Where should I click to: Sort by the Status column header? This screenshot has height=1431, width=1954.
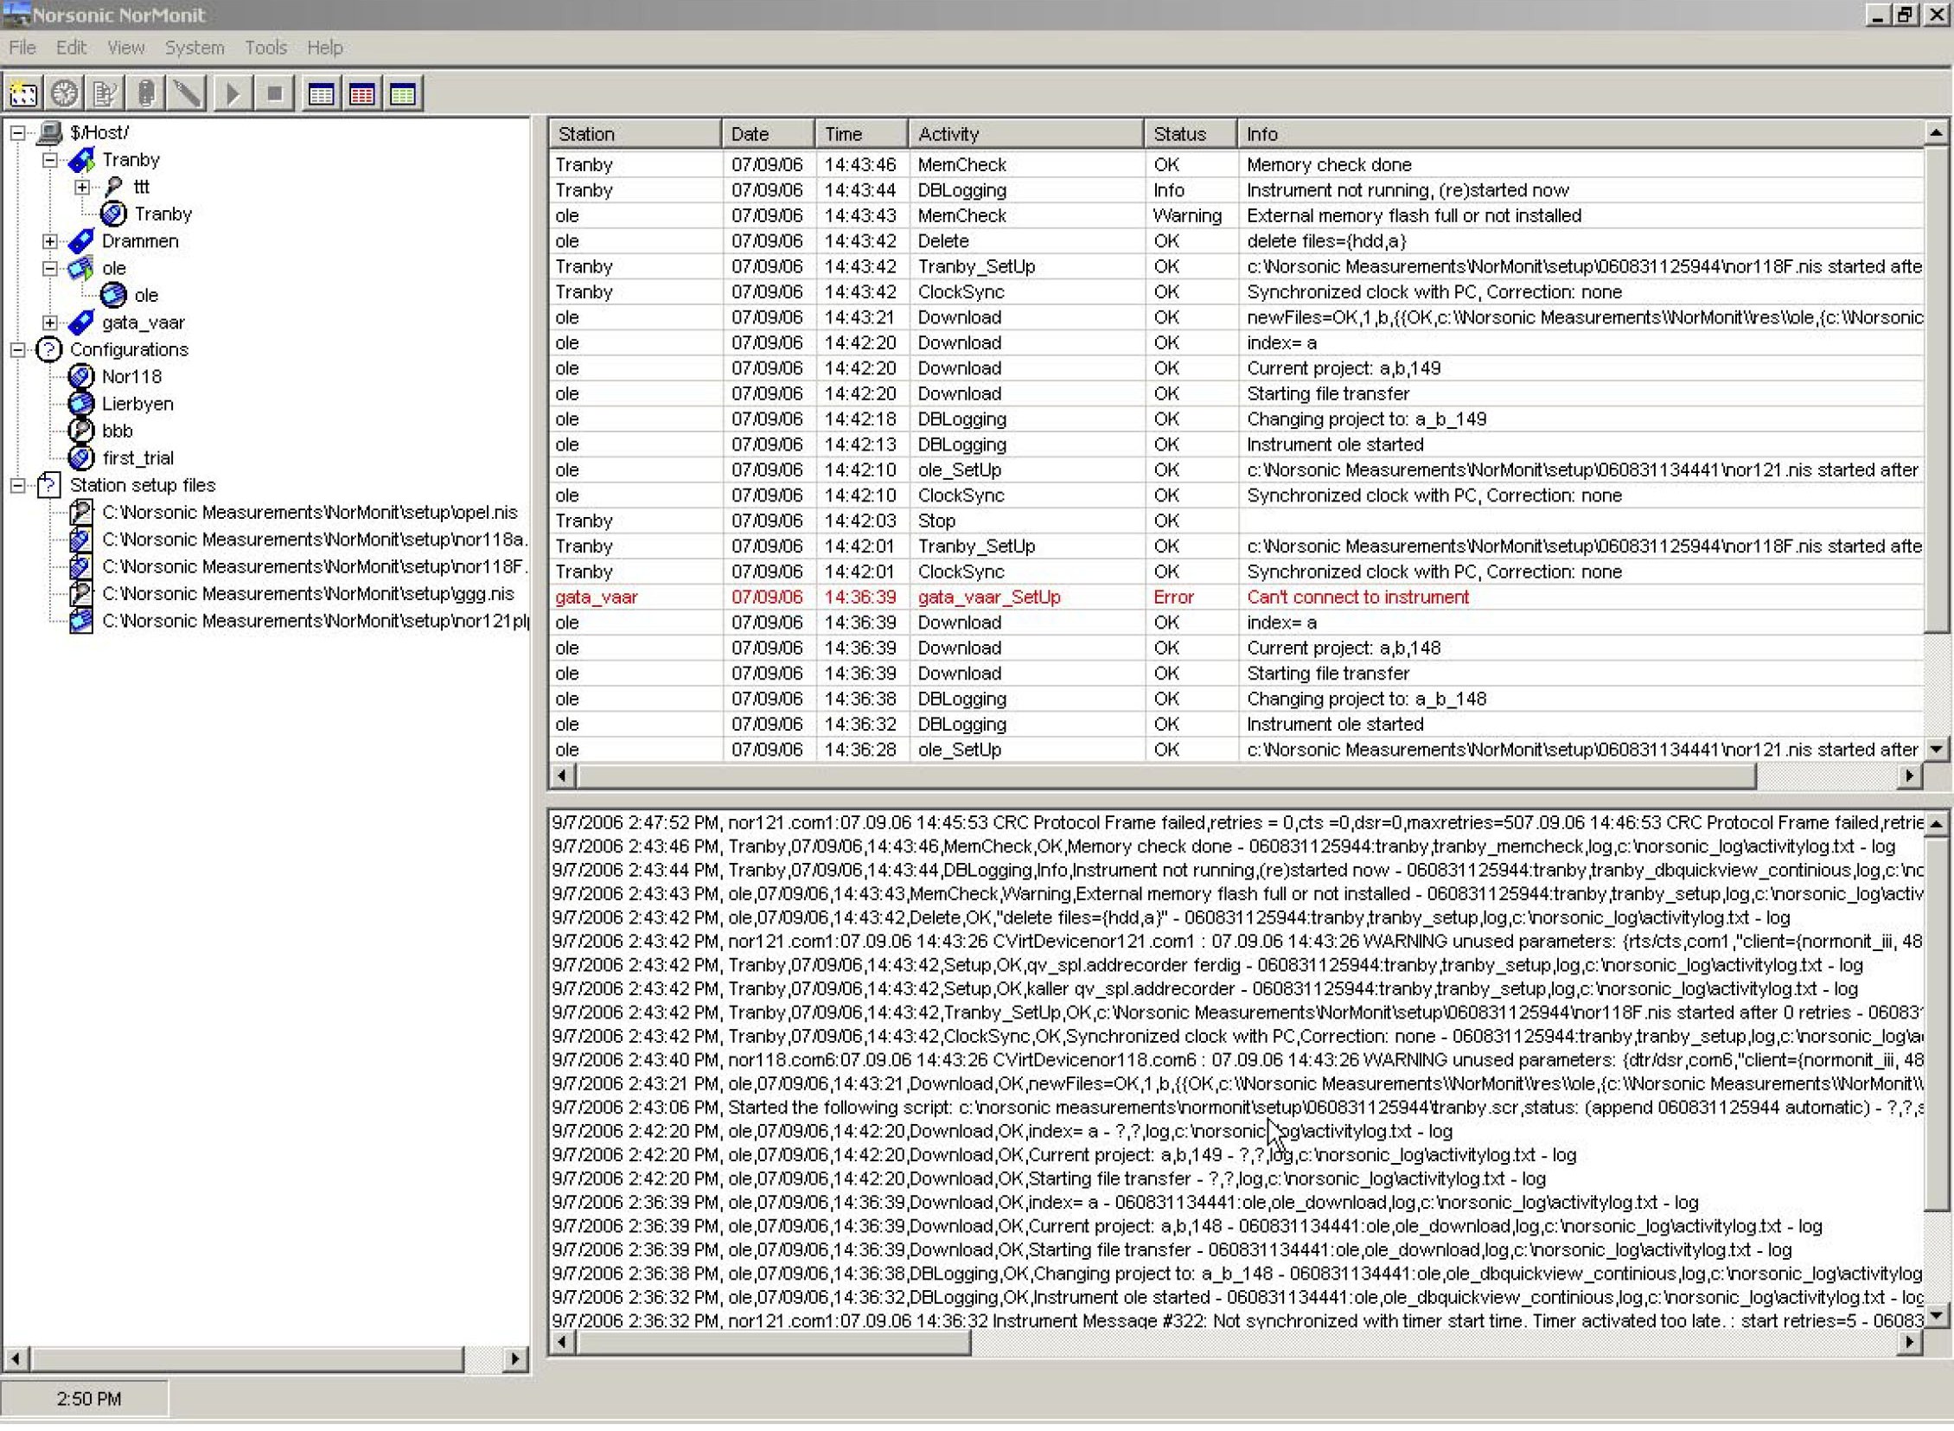[1190, 134]
